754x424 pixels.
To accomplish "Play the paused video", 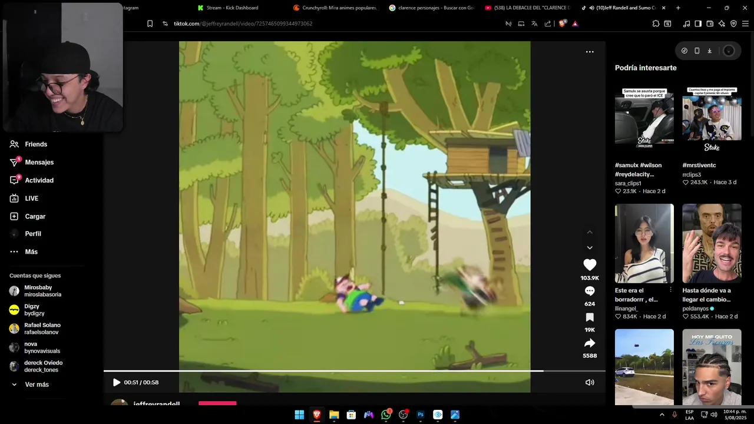I will point(117,382).
